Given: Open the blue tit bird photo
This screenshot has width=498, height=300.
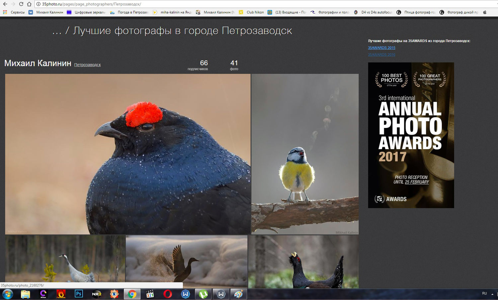Looking at the screenshot, I should click(x=305, y=154).
